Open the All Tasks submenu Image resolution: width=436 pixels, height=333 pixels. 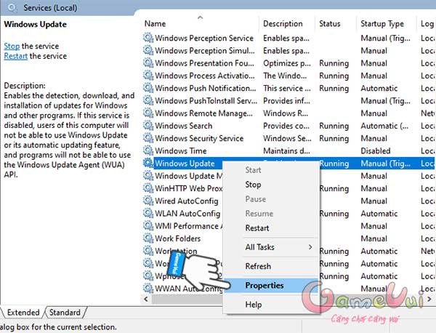pos(272,247)
